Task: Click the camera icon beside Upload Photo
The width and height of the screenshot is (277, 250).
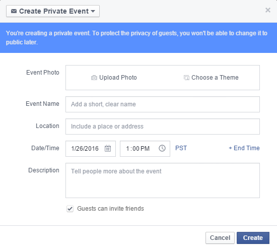Action: (x=94, y=78)
